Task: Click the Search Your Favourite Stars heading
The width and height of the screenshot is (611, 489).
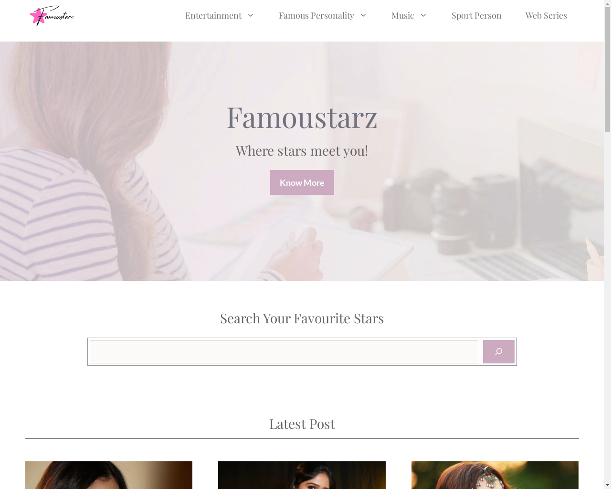Action: (302, 318)
